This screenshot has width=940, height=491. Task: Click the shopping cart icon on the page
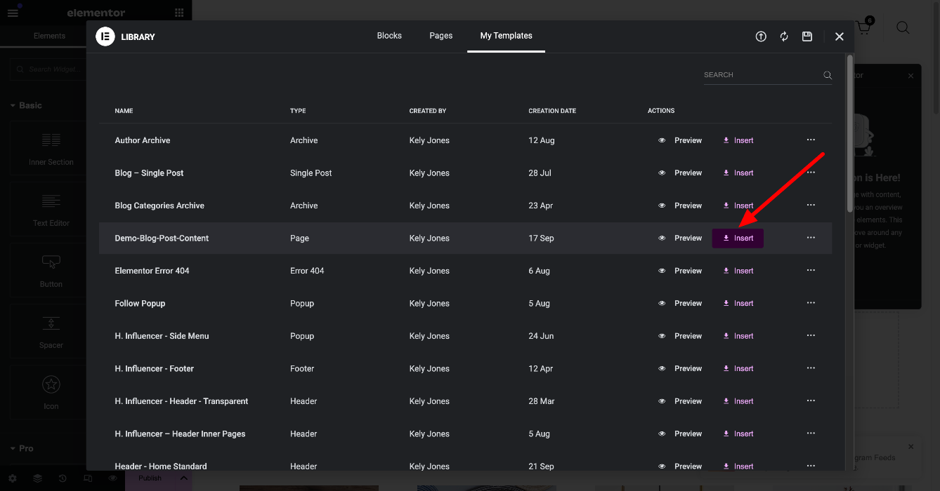click(863, 27)
